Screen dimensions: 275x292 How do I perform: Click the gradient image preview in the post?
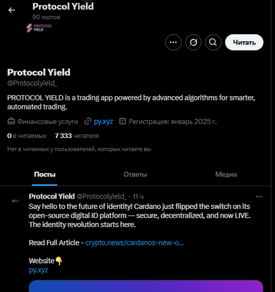[x=146, y=286]
